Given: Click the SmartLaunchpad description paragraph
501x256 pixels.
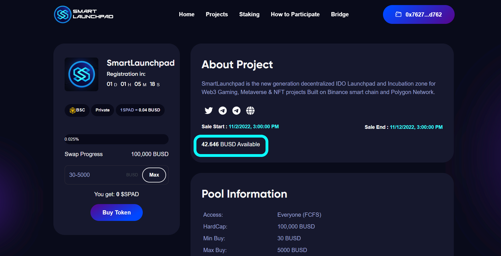Looking at the screenshot, I should tap(319, 88).
